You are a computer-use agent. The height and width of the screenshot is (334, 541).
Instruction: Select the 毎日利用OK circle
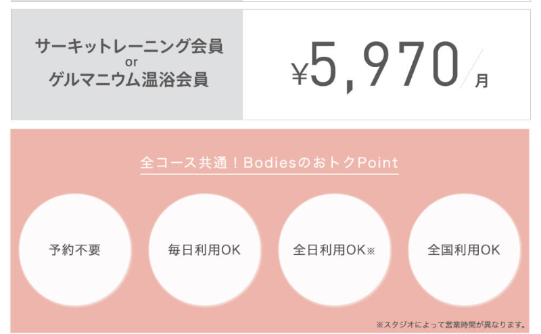(x=205, y=249)
